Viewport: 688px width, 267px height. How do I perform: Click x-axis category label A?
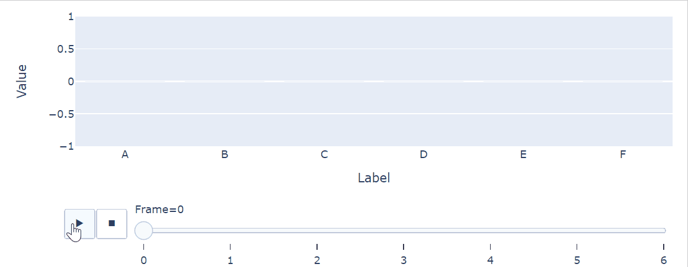[x=125, y=155]
